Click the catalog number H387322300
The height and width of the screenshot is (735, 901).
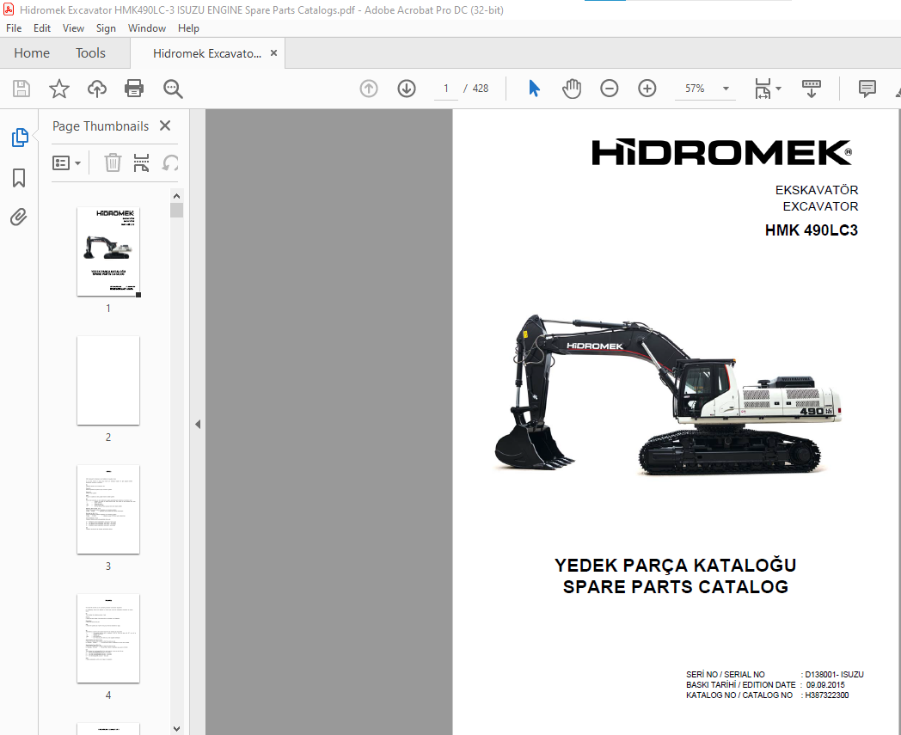point(826,695)
